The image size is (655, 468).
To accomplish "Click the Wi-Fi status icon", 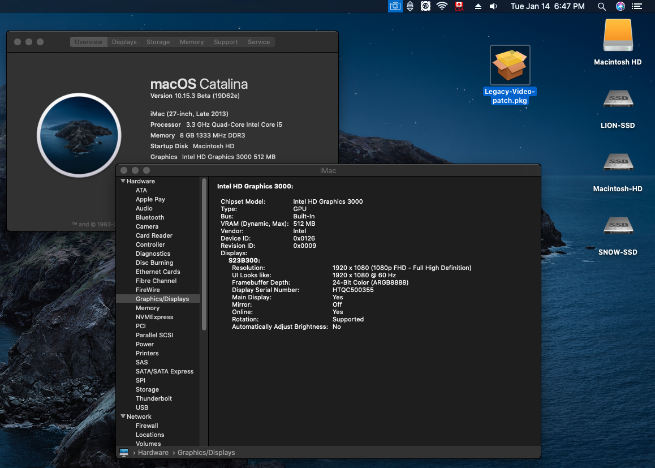I will (x=442, y=6).
